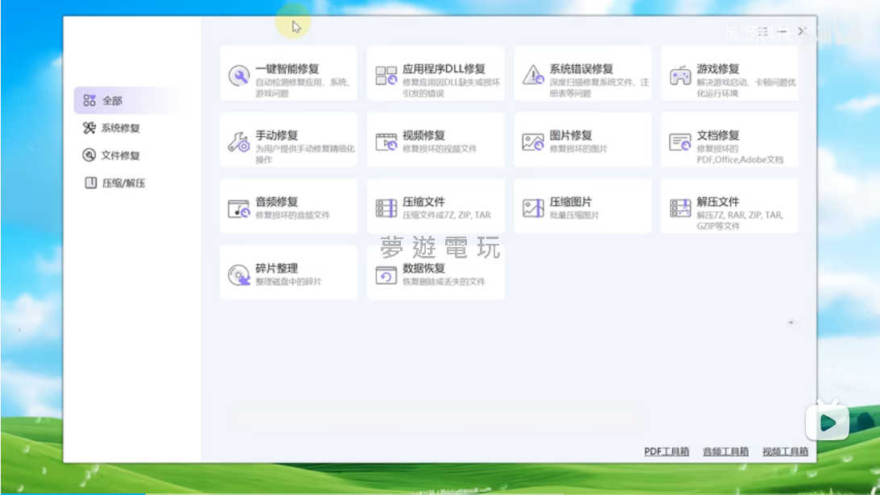This screenshot has height=495, width=880.
Task: Click the 系统错误修复 warning triangle icon
Action: 533,76
